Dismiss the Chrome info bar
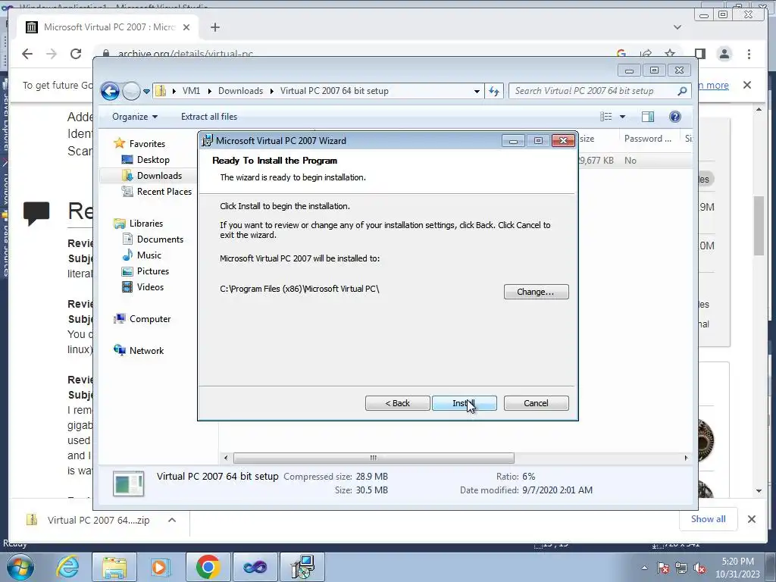The width and height of the screenshot is (776, 582). [747, 85]
